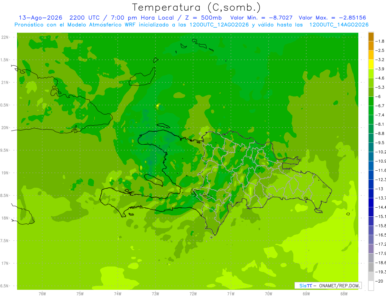Click the '20N' latitude label

[5, 128]
